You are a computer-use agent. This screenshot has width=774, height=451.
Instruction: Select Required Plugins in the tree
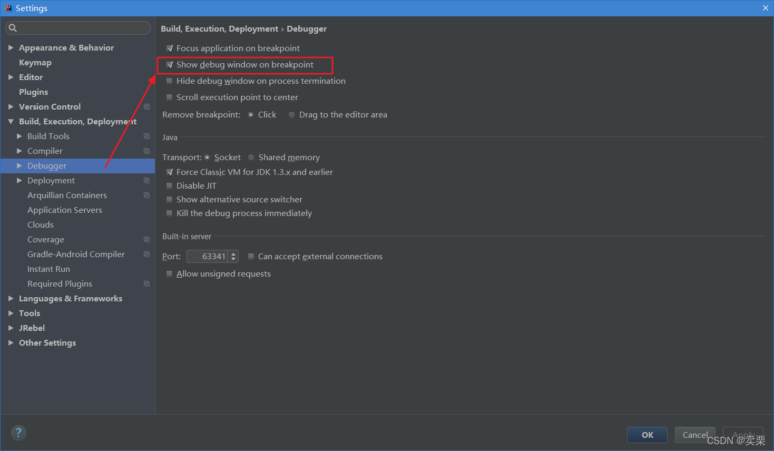coord(60,284)
